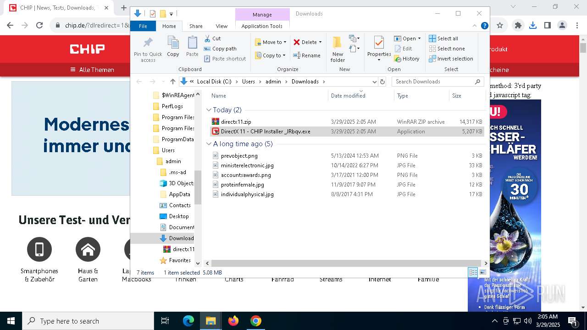This screenshot has width=587, height=330.
Task: Open Windows Start menu
Action: click(x=11, y=321)
